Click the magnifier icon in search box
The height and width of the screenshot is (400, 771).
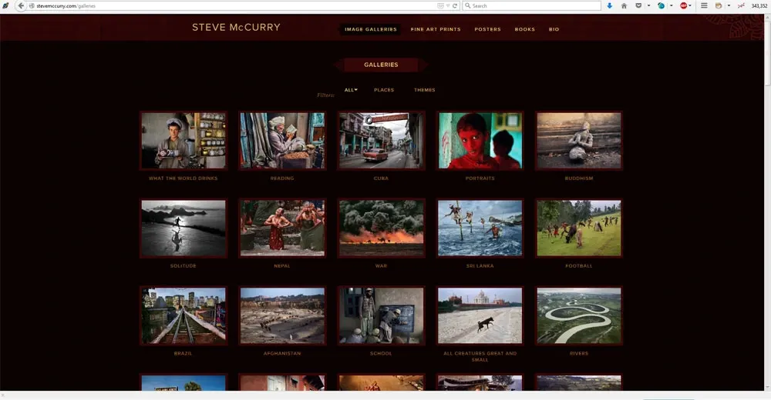coord(468,6)
